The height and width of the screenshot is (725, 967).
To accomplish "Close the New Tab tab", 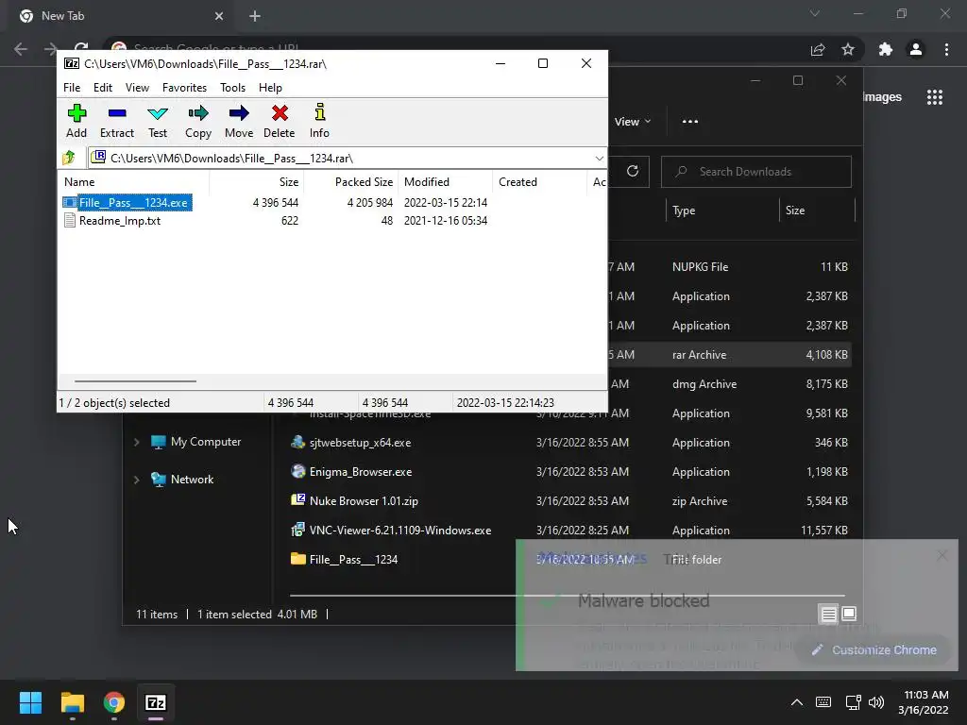I will (x=219, y=16).
